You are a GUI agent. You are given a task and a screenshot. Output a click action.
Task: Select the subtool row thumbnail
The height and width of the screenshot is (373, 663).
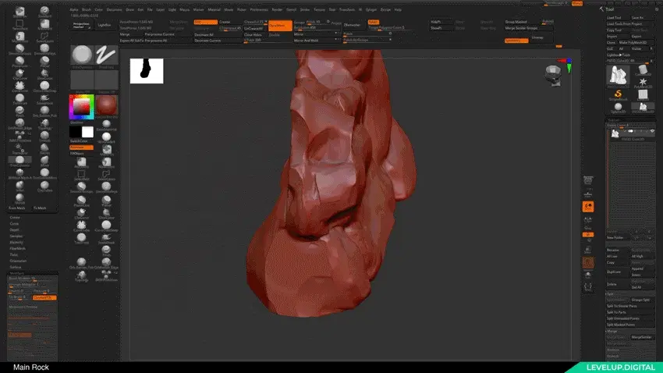coord(615,133)
